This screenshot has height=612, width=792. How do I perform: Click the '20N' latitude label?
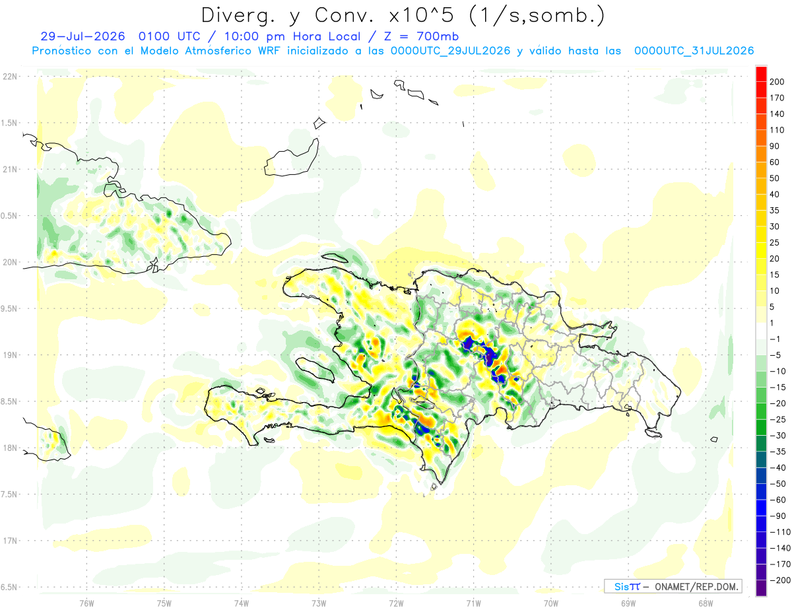9,262
